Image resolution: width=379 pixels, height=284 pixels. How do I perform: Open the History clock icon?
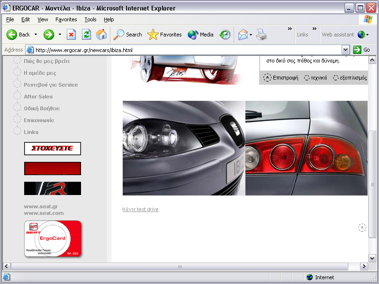coord(225,35)
